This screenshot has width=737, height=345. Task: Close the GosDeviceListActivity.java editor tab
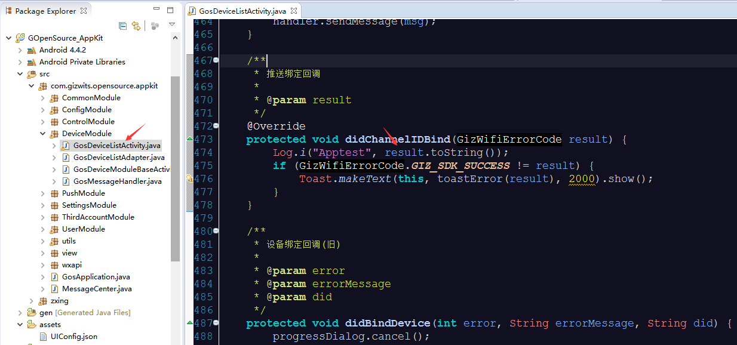(294, 11)
